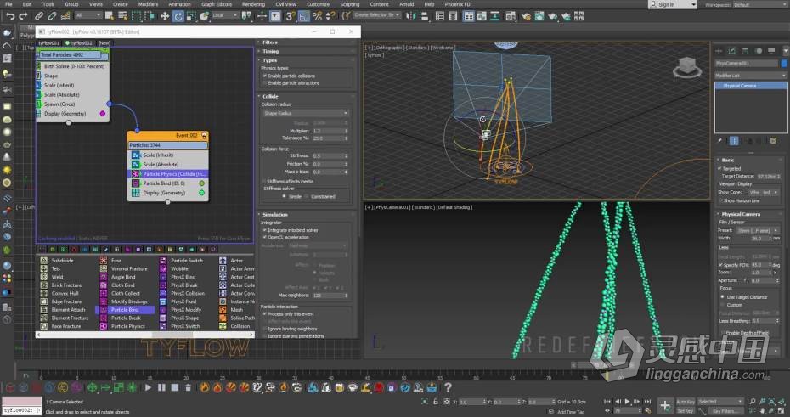The width and height of the screenshot is (790, 417).
Task: Open the Shape Radius collision dropdown
Action: (305, 113)
